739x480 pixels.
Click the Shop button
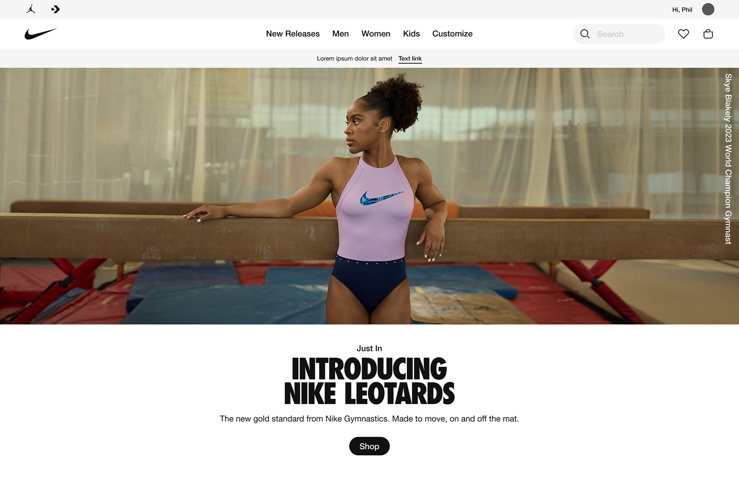[369, 446]
